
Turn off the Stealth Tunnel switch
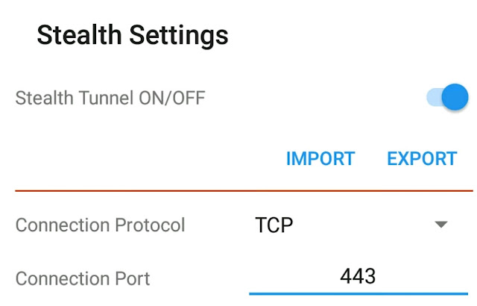447,97
